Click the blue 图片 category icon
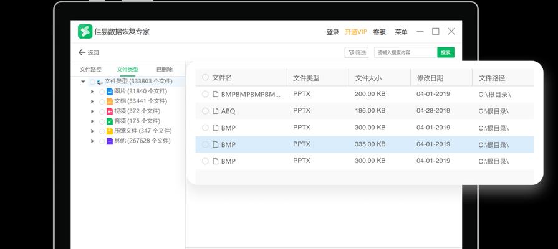The image size is (558, 249). (x=110, y=92)
